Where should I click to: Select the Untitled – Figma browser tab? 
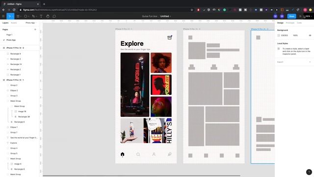21,4
